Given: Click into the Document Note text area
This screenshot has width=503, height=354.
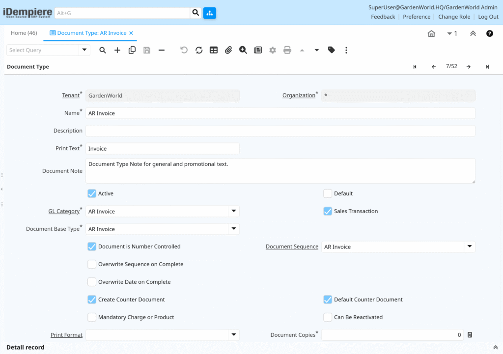Looking at the screenshot, I should pyautogui.click(x=280, y=170).
